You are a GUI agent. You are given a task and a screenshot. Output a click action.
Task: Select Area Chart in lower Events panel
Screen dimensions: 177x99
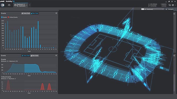click(26, 56)
